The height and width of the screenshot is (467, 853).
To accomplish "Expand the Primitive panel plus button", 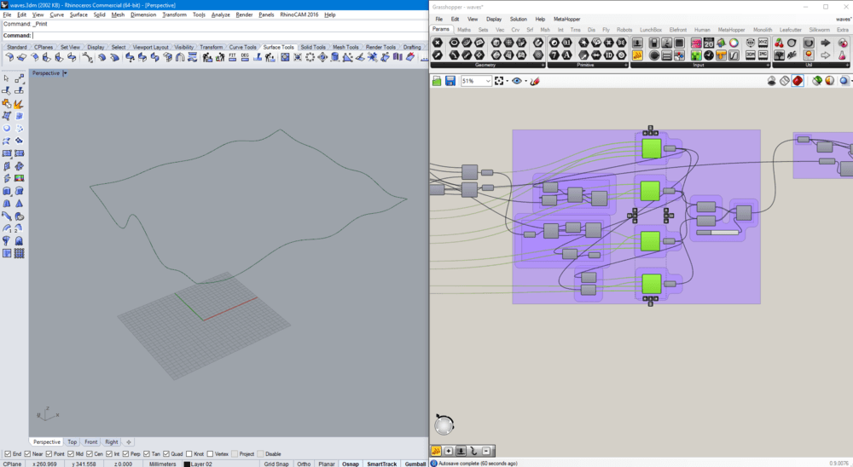I will pyautogui.click(x=626, y=66).
